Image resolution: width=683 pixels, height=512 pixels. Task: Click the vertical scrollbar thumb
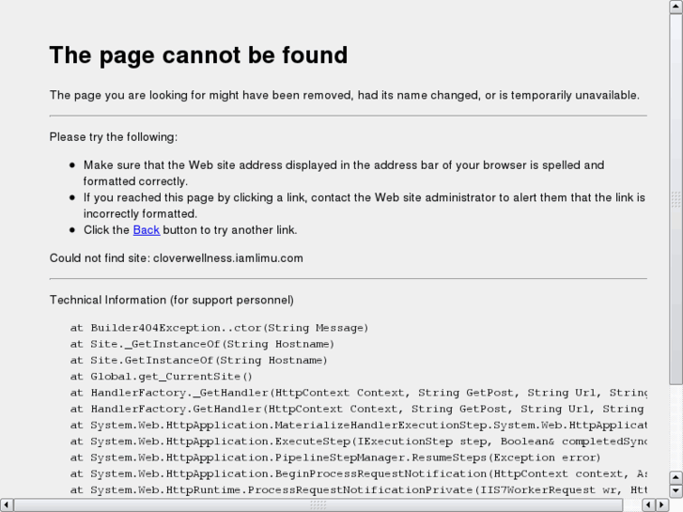coord(675,197)
